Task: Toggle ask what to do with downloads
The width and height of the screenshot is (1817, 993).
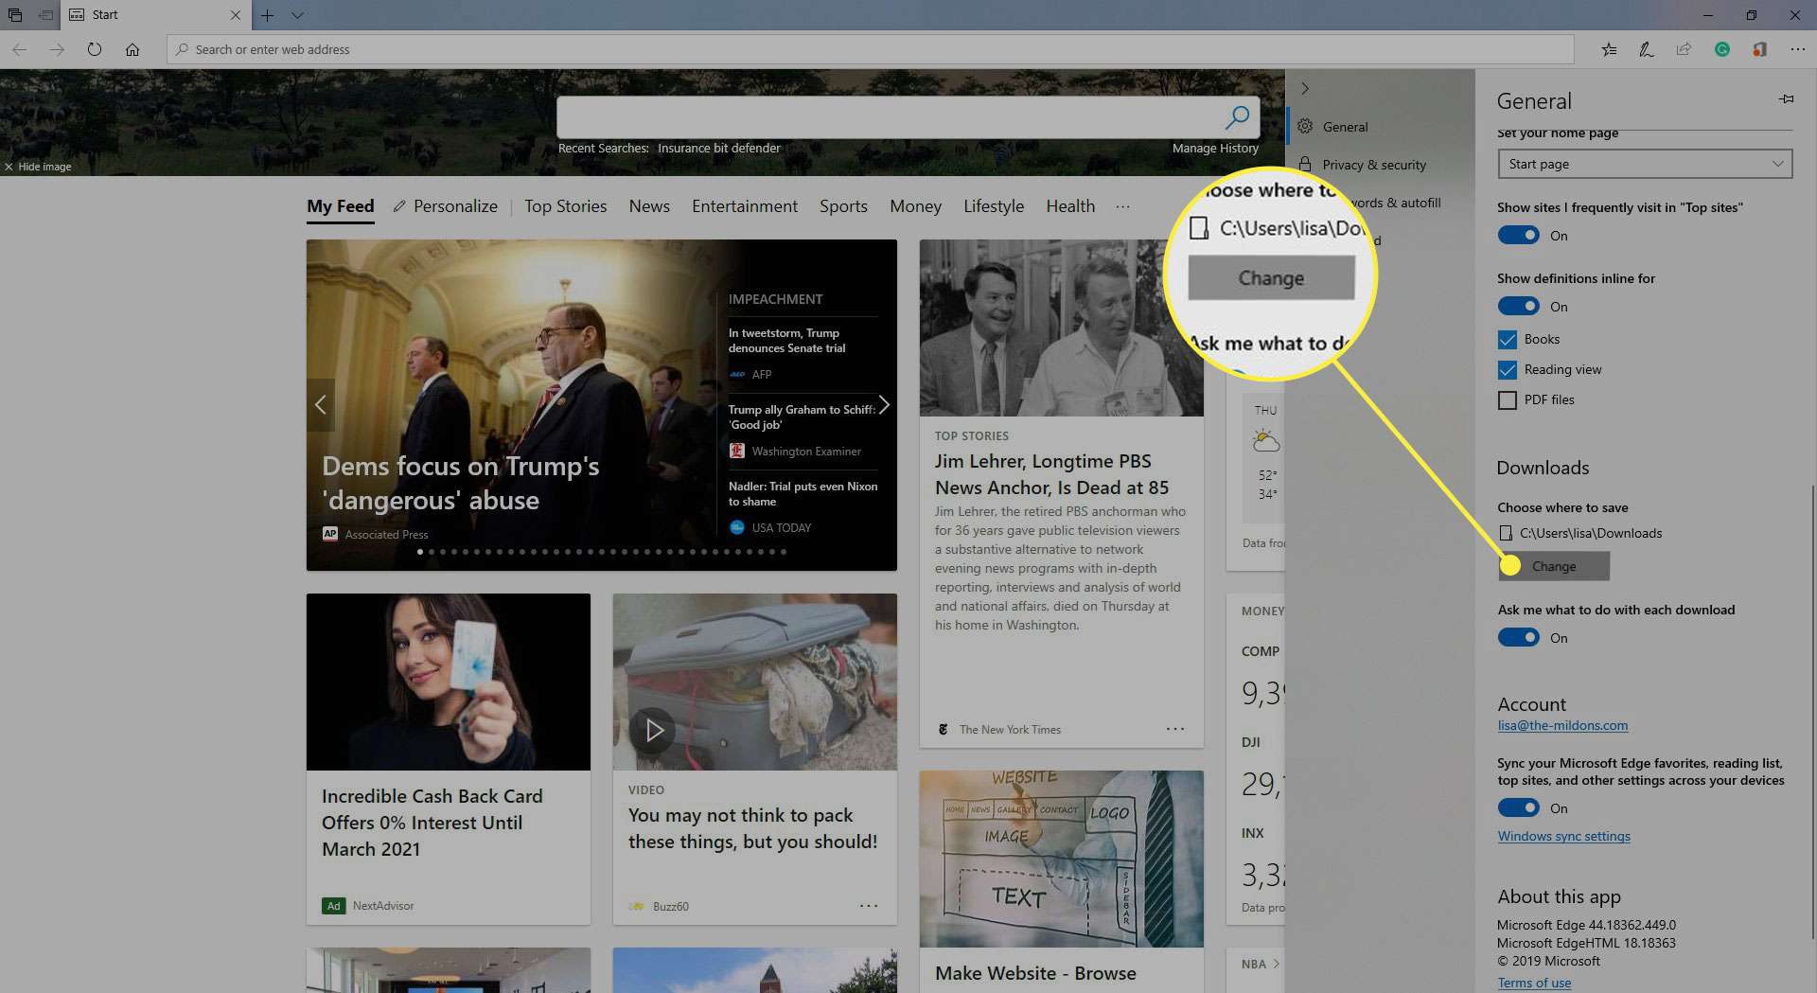Action: point(1518,638)
